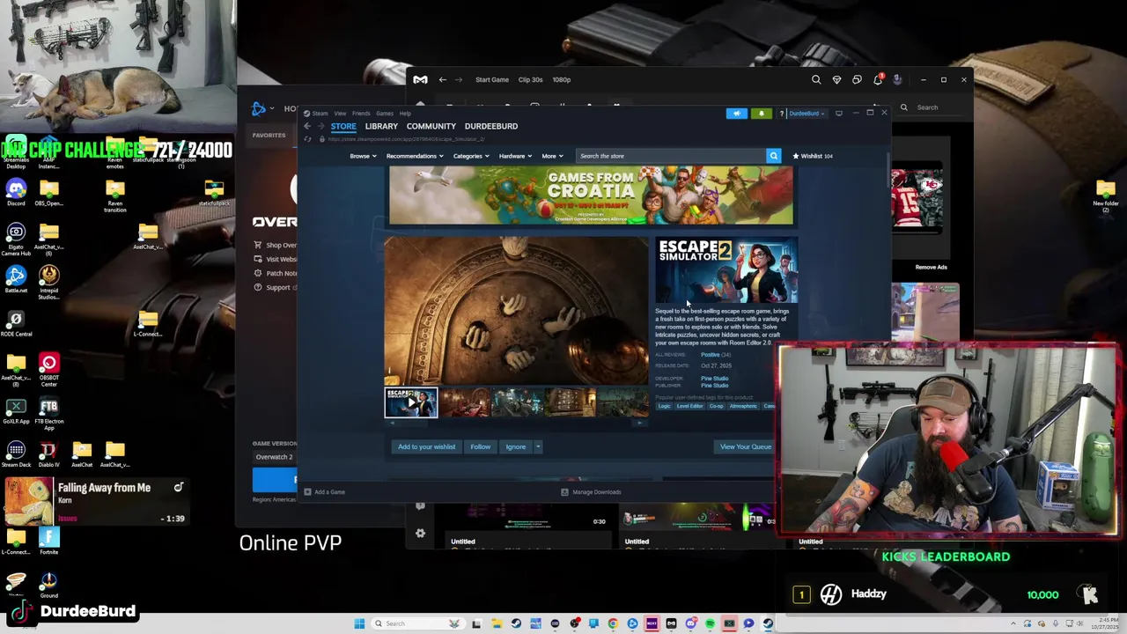Expand the Hardware dropdown
The width and height of the screenshot is (1127, 634).
coord(515,156)
